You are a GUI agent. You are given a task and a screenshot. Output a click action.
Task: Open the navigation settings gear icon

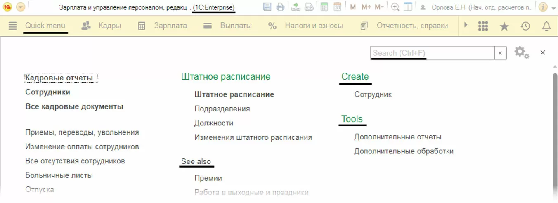coord(521,52)
